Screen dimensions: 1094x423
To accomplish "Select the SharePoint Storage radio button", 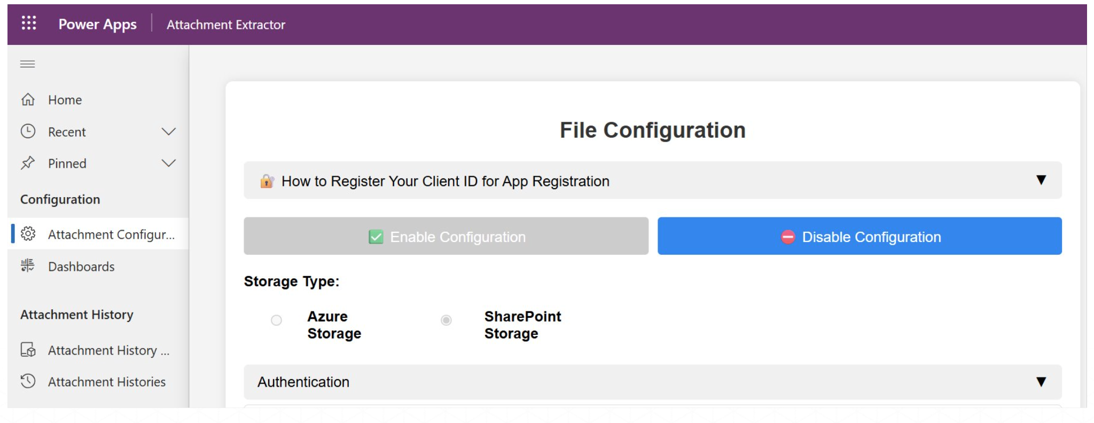I will [446, 320].
